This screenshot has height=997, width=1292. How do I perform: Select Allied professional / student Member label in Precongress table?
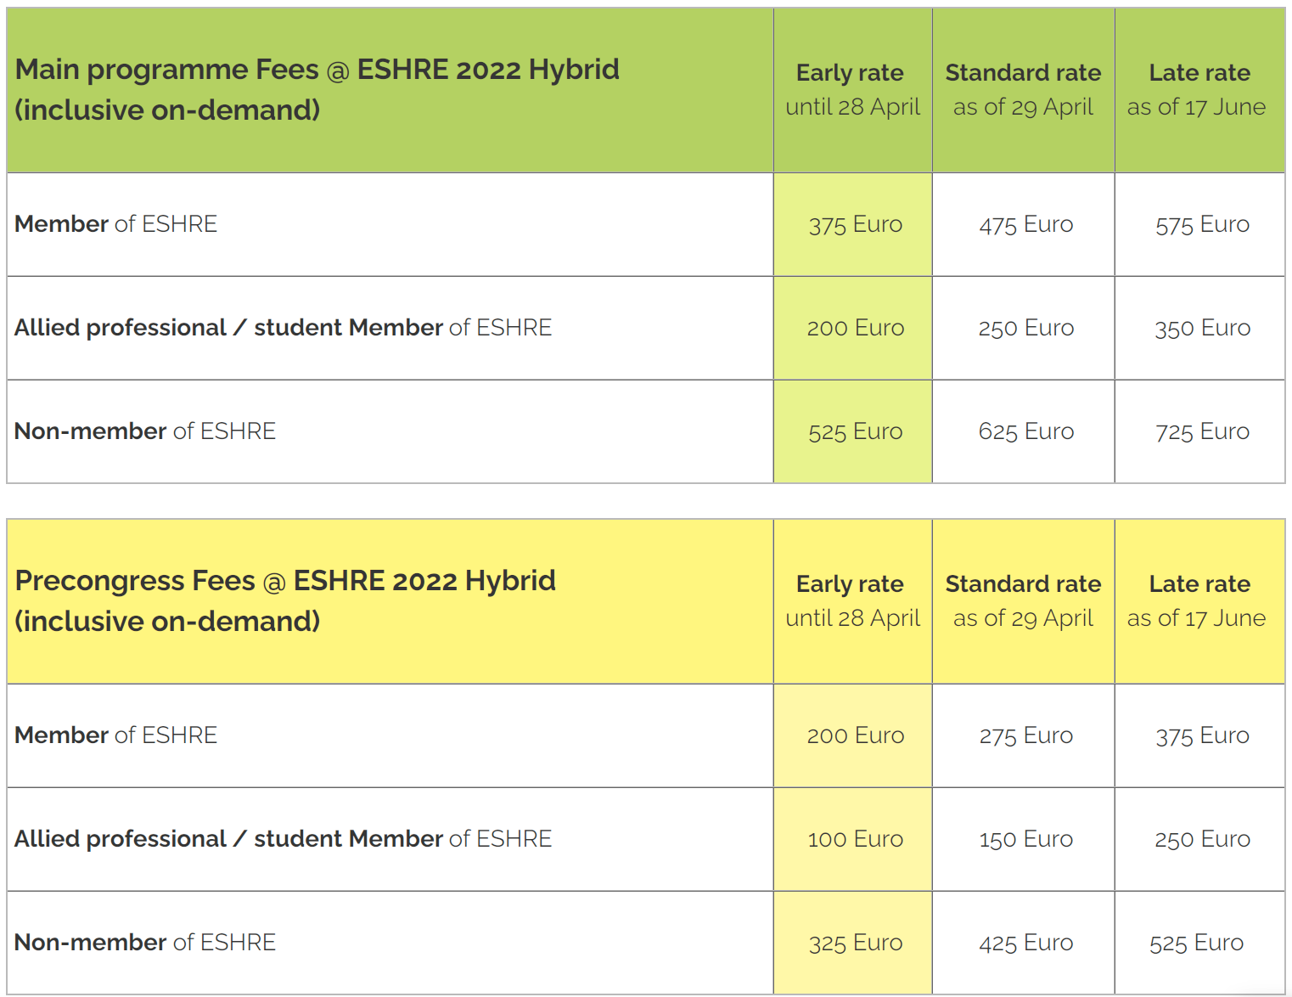[283, 839]
